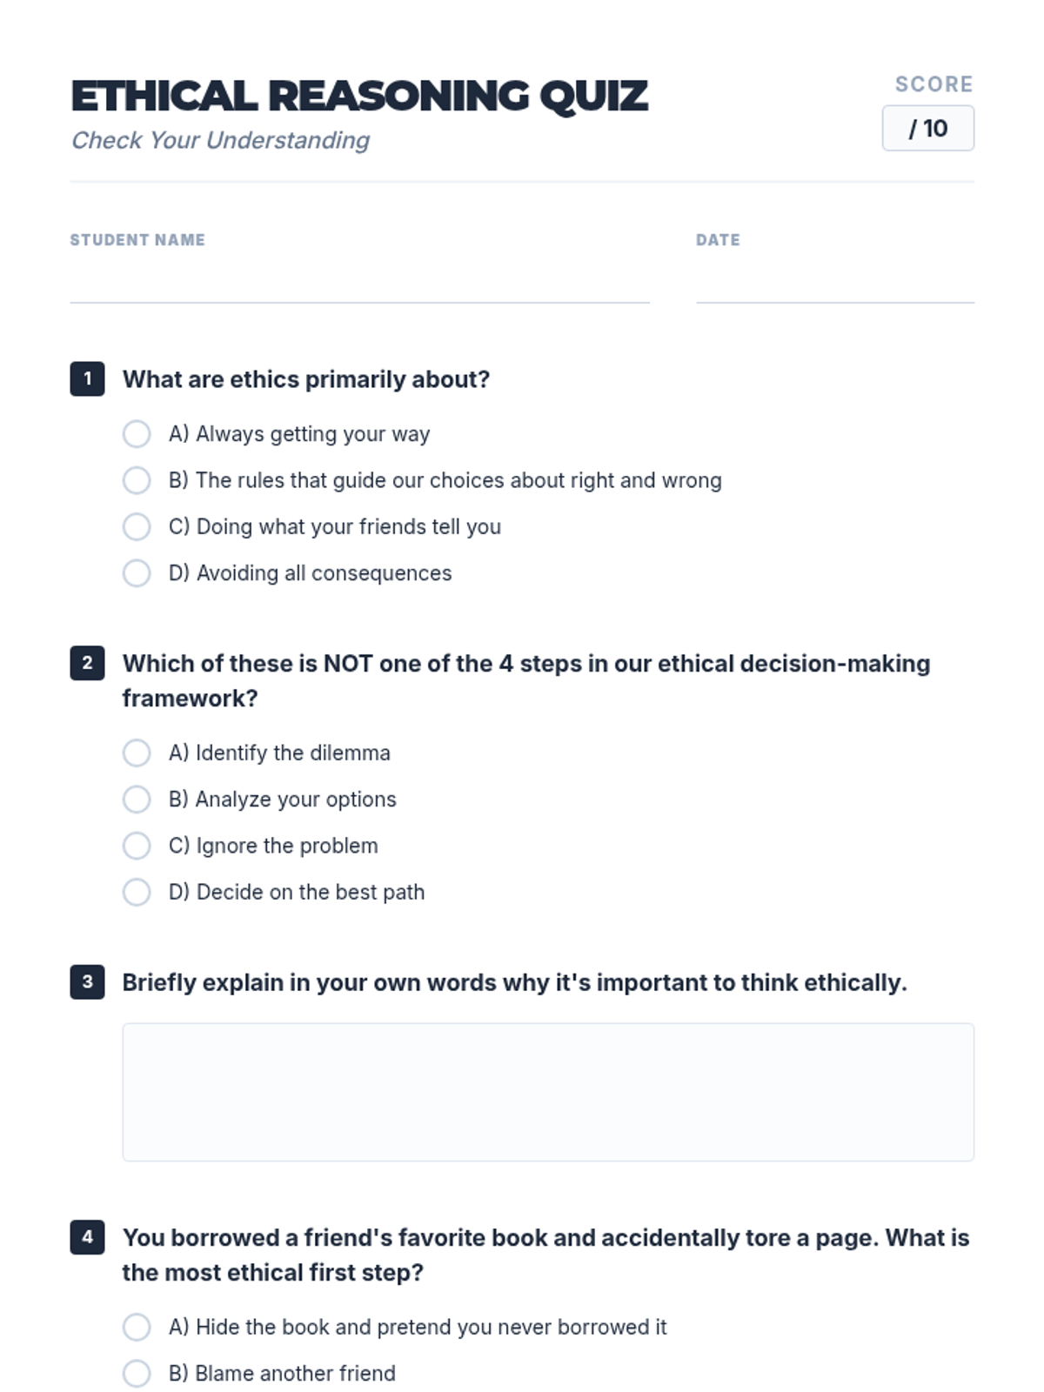Screen dimensions: 1044x1392
Task: Select 'Analyze your options' radio button
Action: 137,800
